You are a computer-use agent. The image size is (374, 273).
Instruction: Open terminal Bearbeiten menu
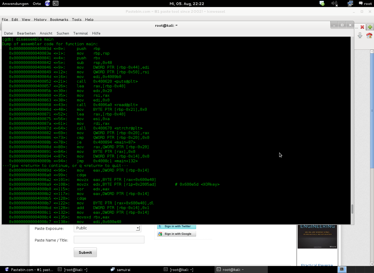tap(26, 33)
